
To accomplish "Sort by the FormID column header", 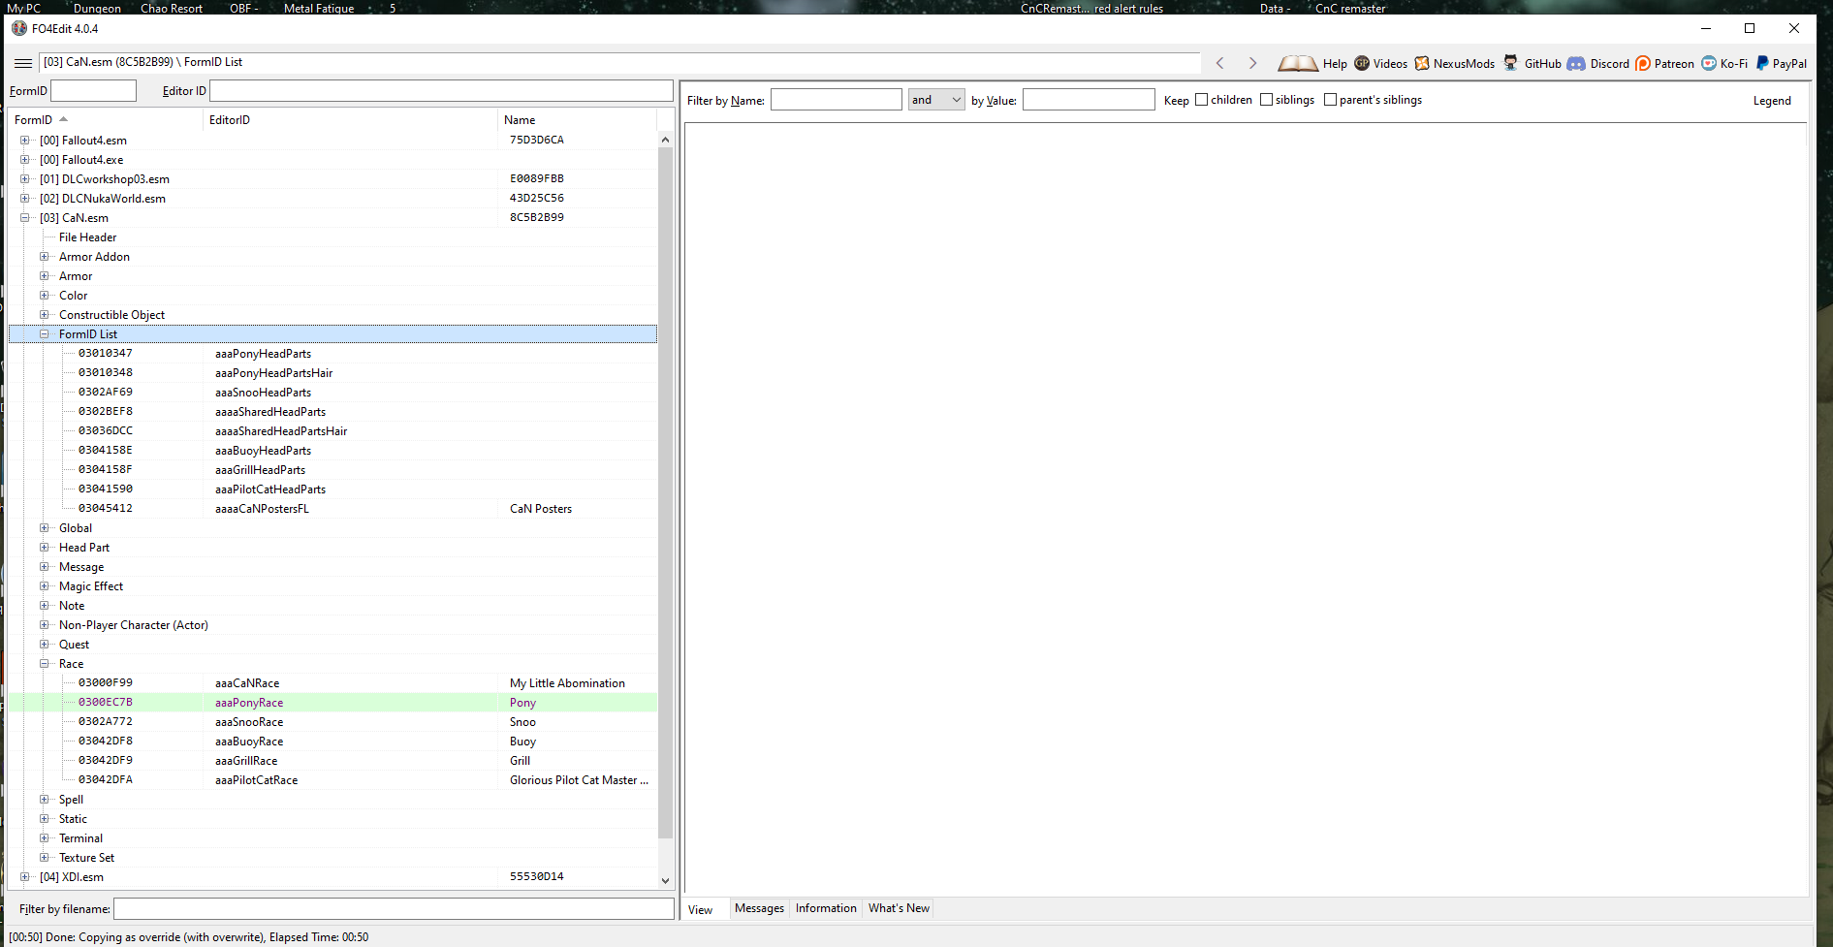I will [x=106, y=120].
